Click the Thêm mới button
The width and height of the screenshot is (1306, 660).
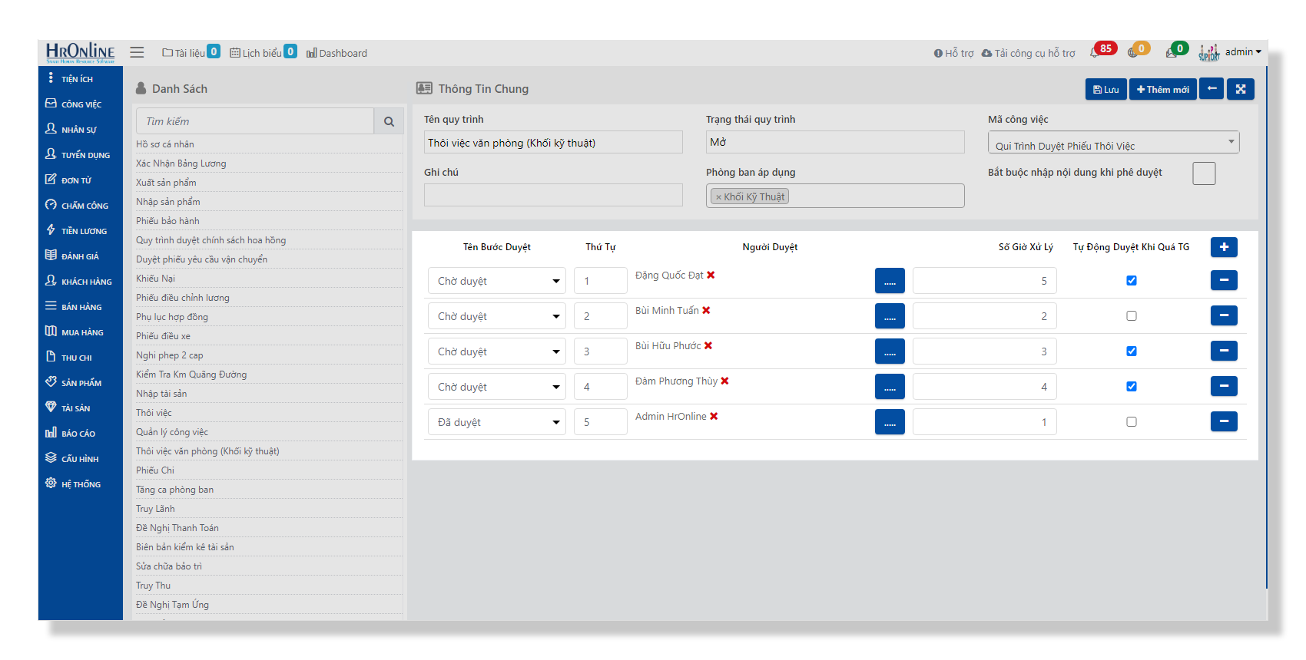click(1163, 89)
